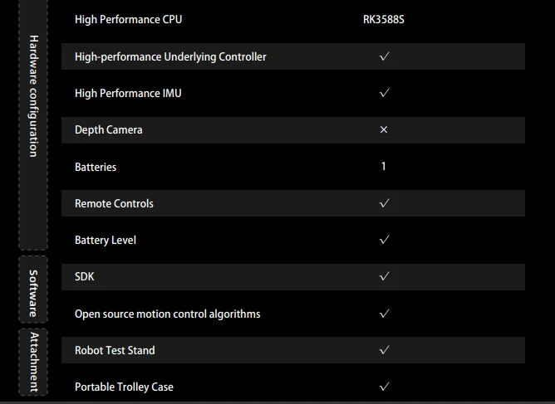Viewport: 555px width, 404px height.
Task: Click the Remote Controls checkmark icon
Action: pos(384,203)
